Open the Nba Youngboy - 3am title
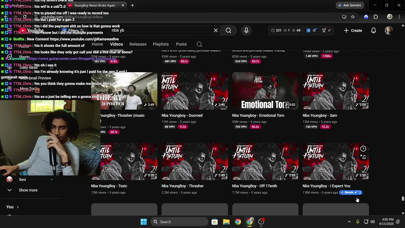This screenshot has width=405, height=228. pyautogui.click(x=320, y=116)
